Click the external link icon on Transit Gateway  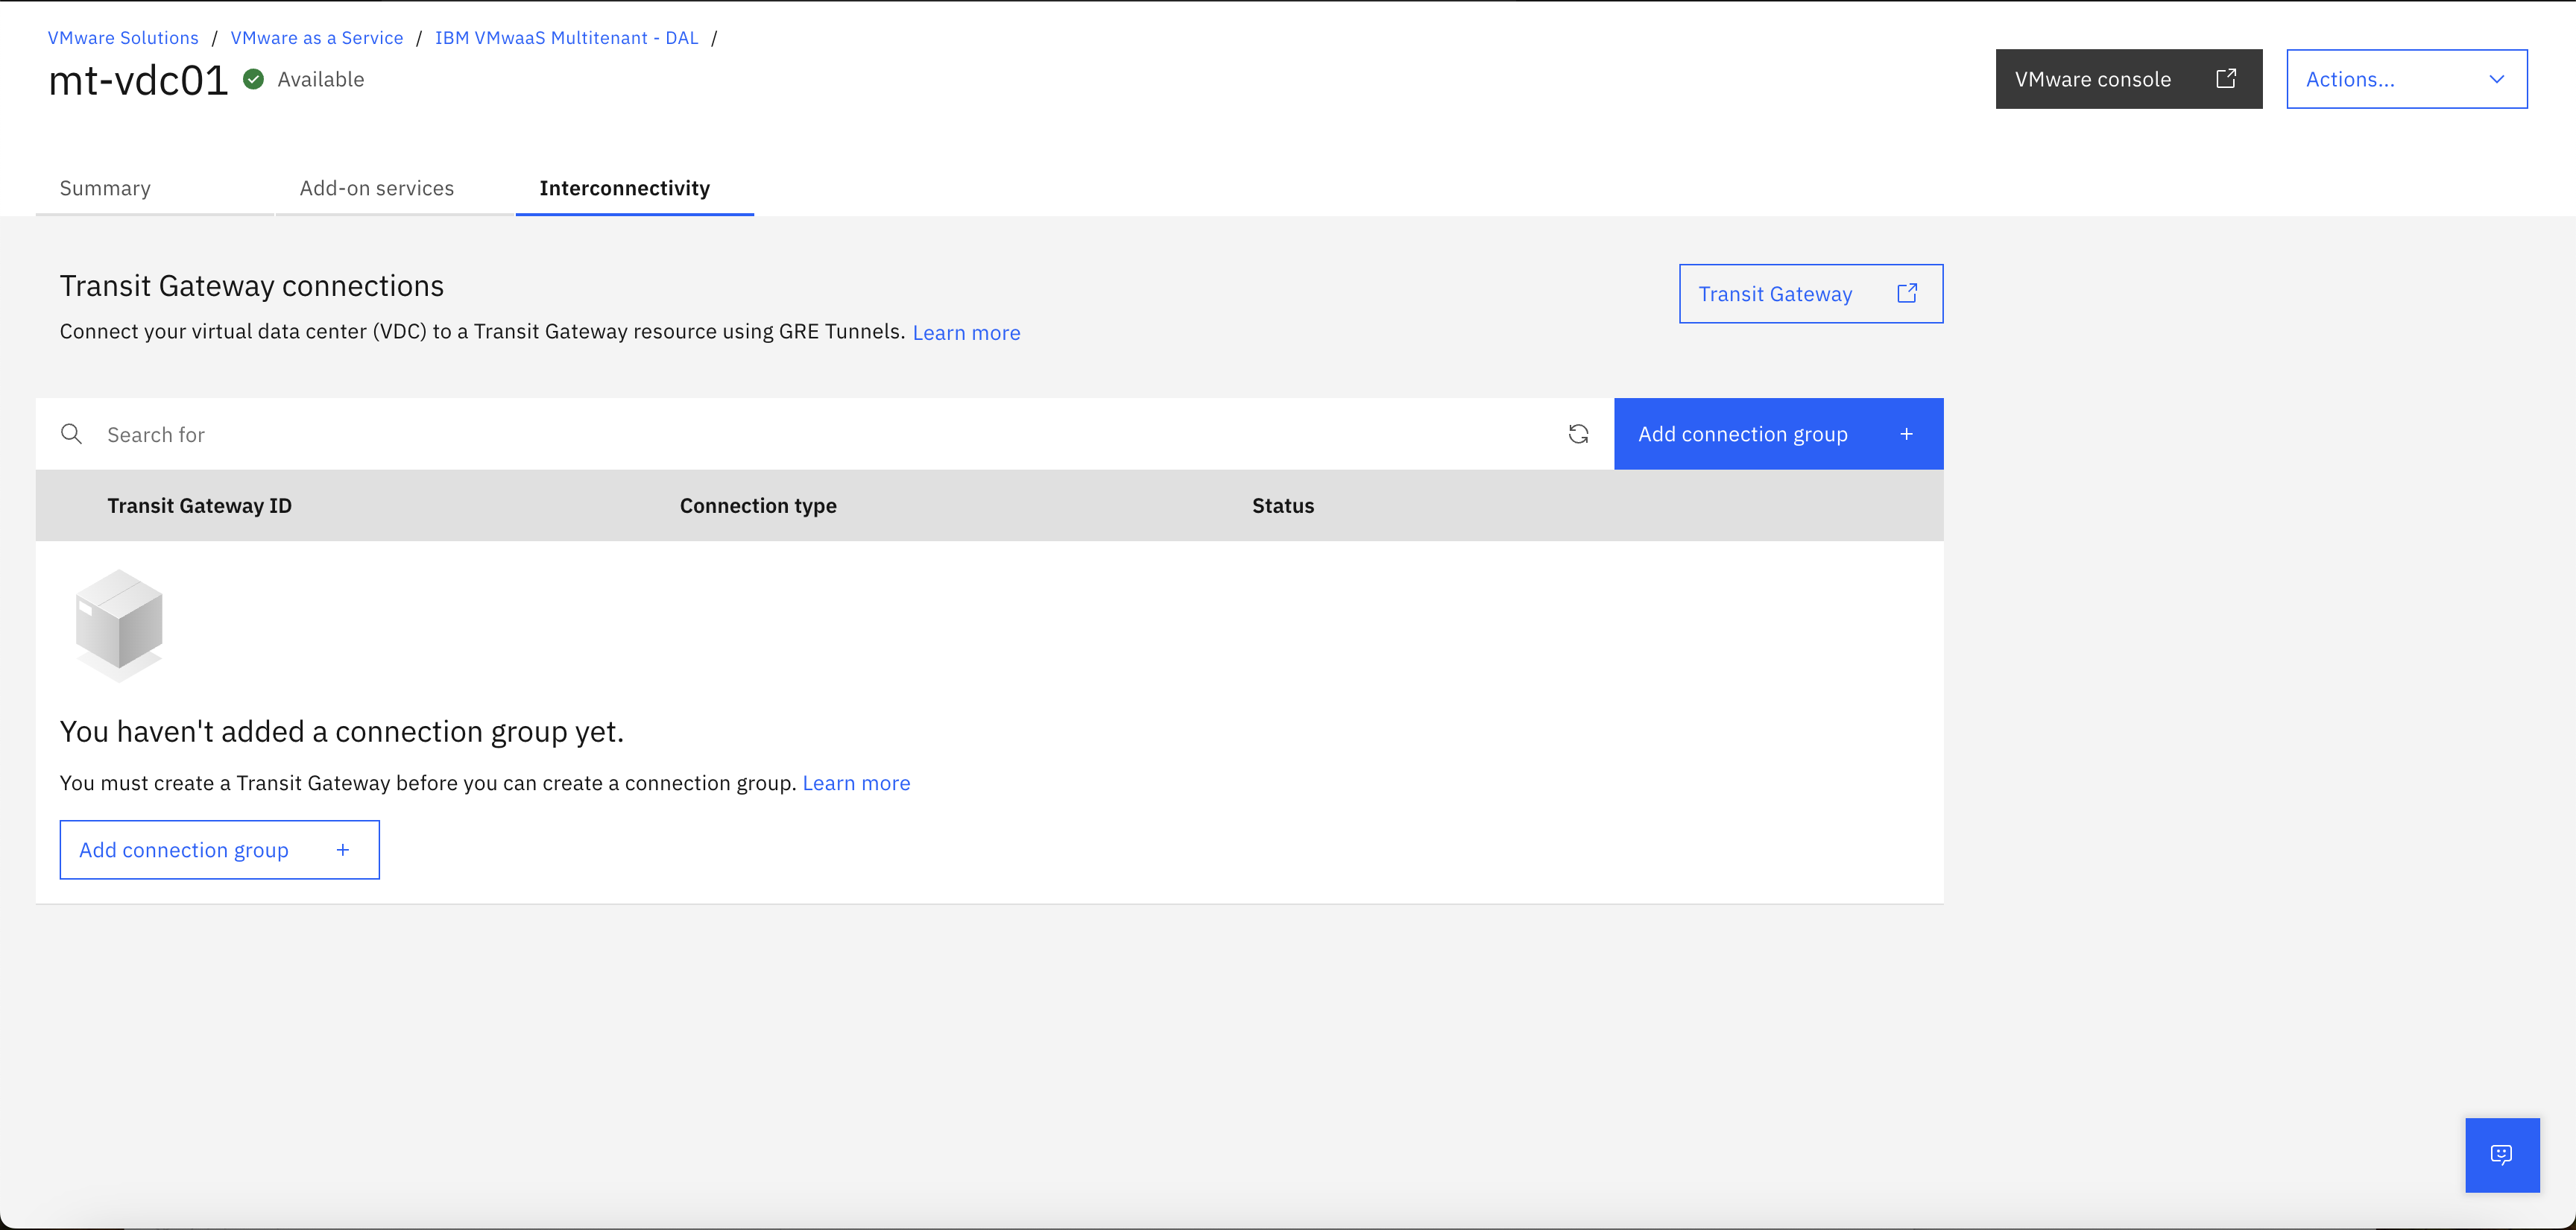pos(1907,293)
